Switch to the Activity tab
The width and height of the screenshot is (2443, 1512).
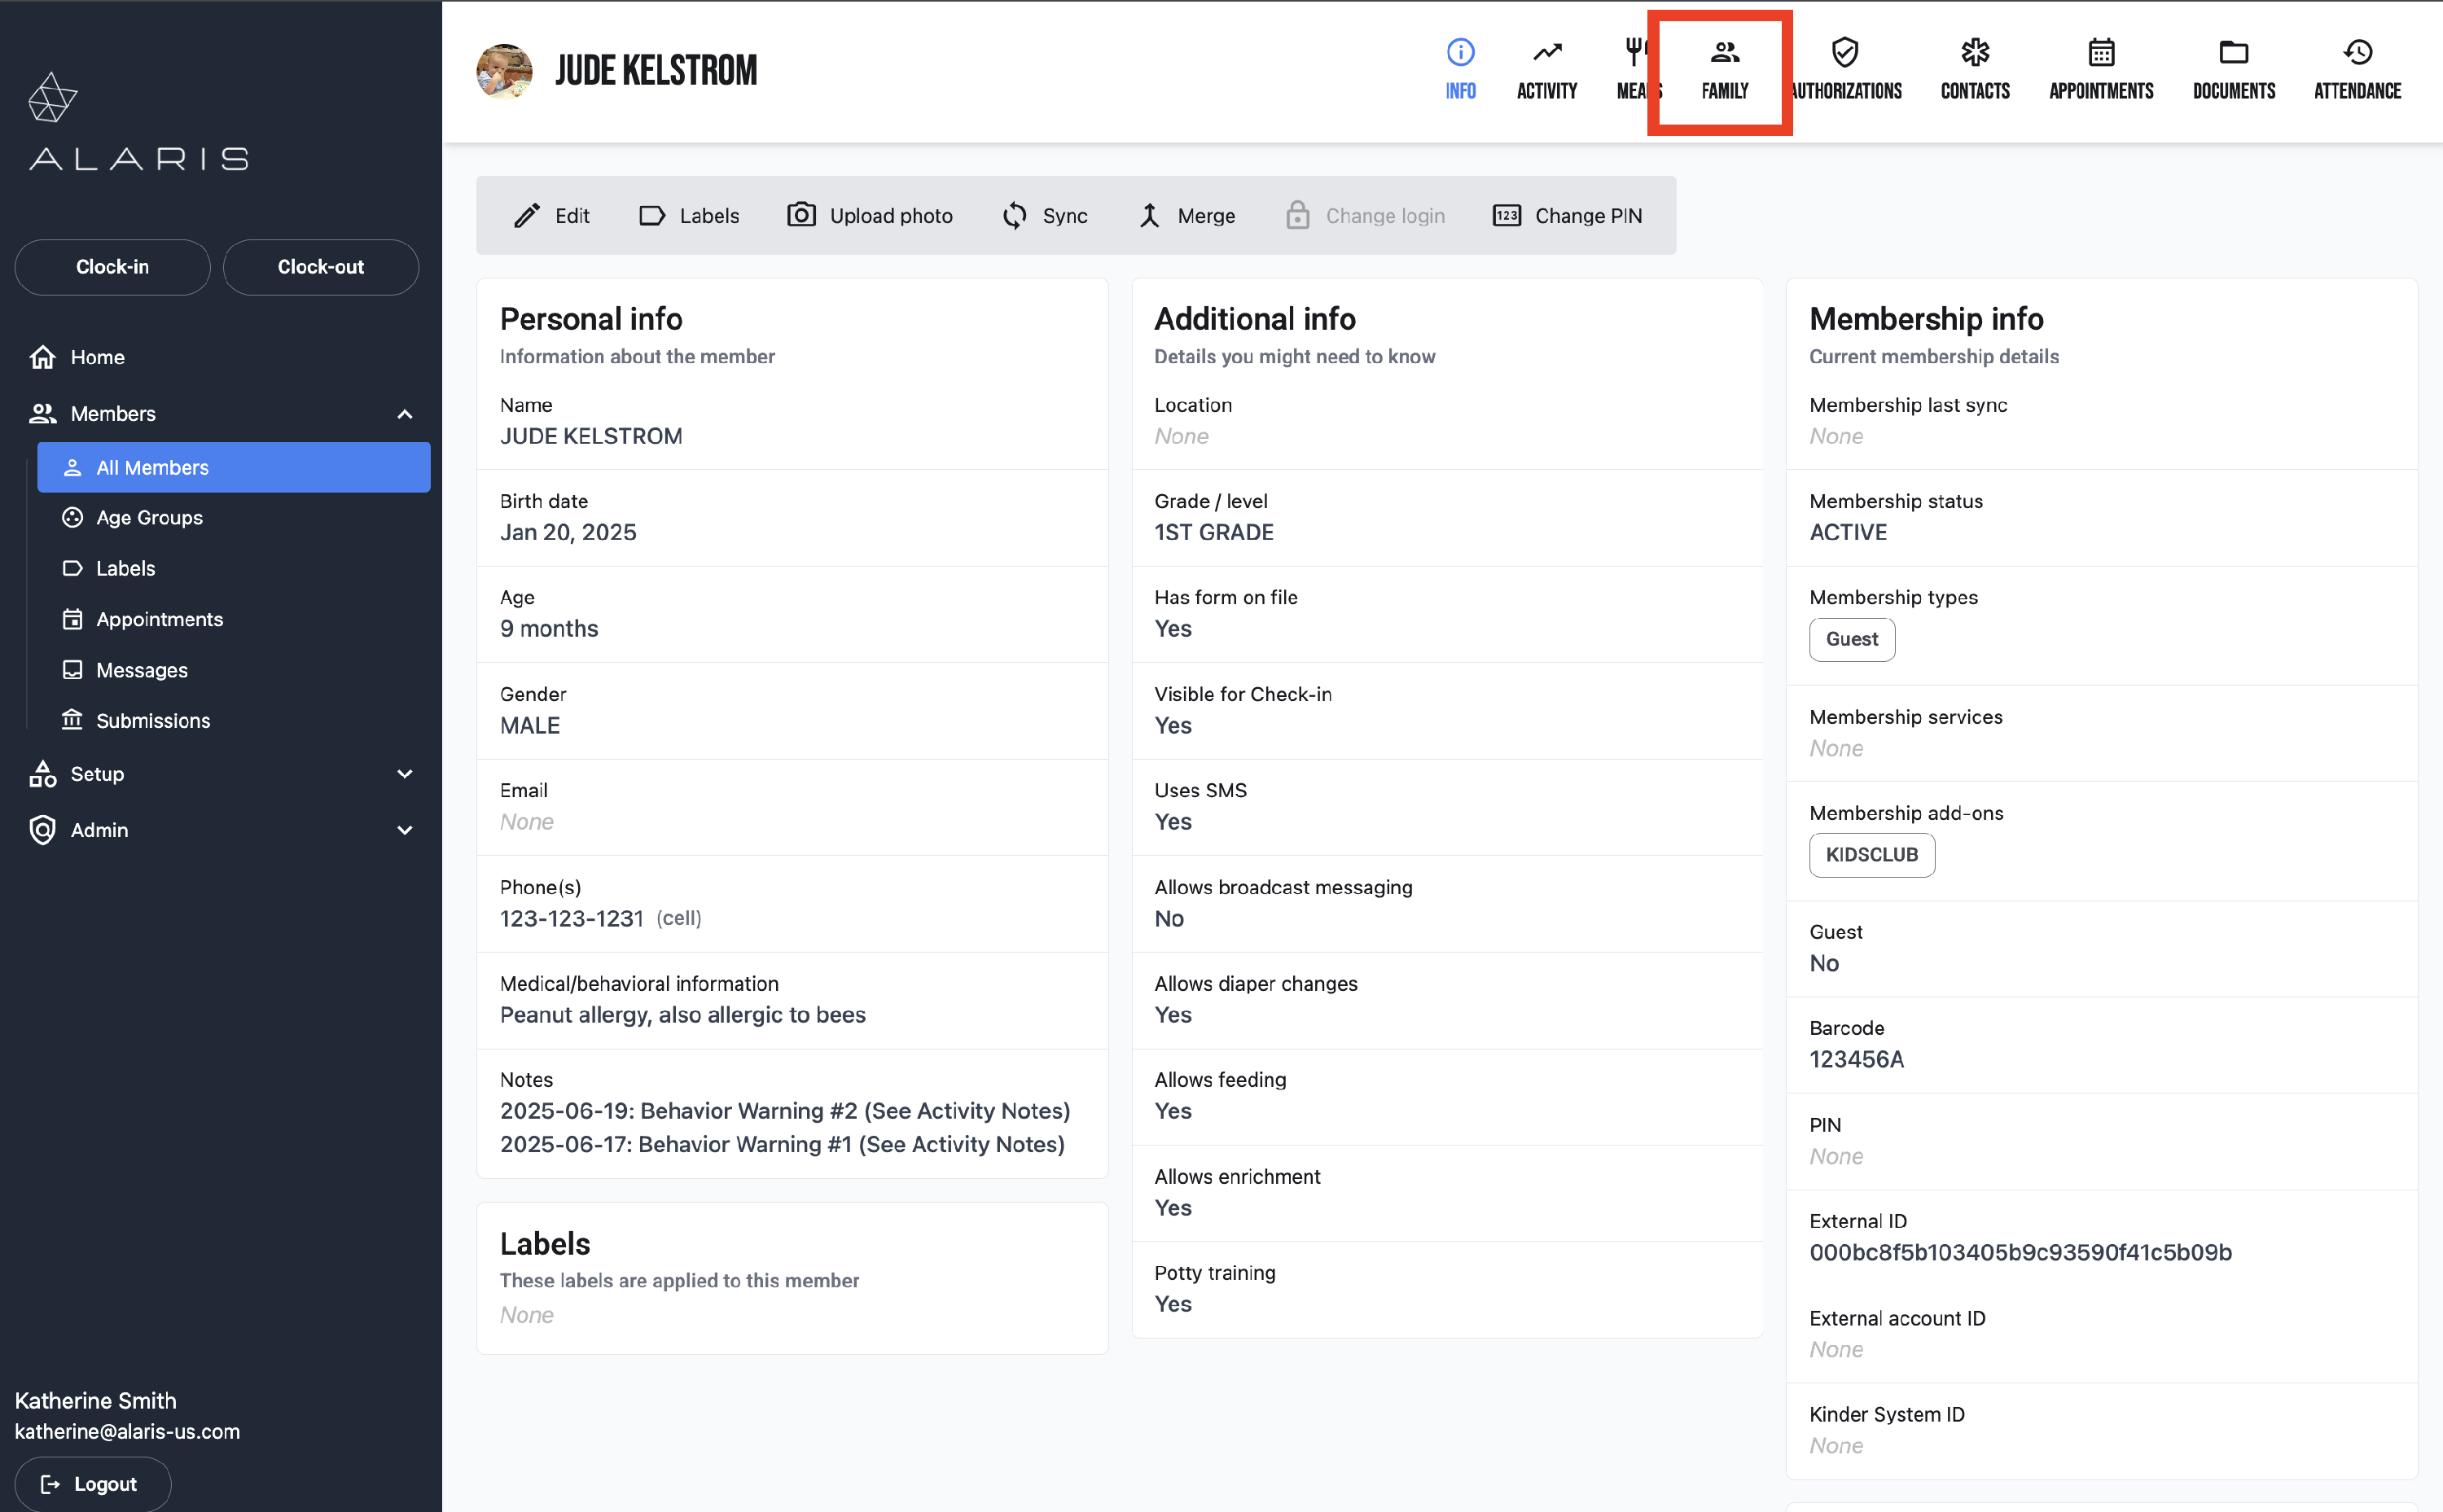point(1546,70)
